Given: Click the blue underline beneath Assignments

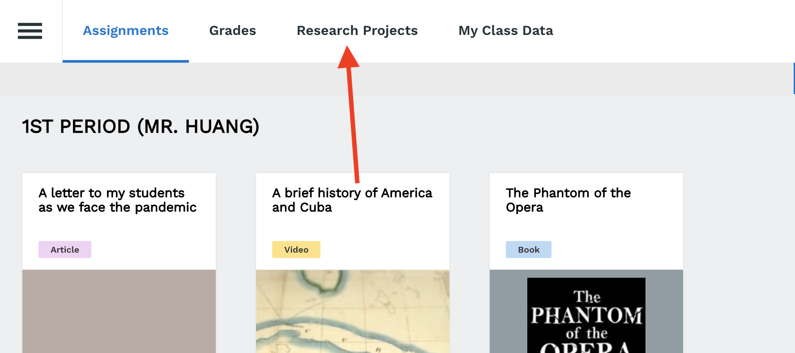Looking at the screenshot, I should pyautogui.click(x=126, y=61).
